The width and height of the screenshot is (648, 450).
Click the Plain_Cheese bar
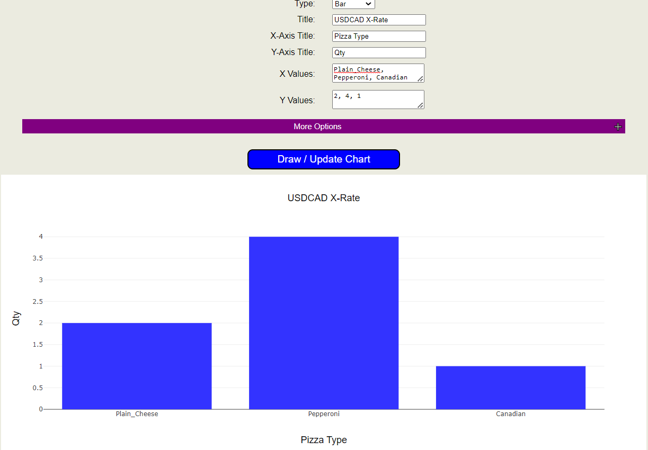137,365
